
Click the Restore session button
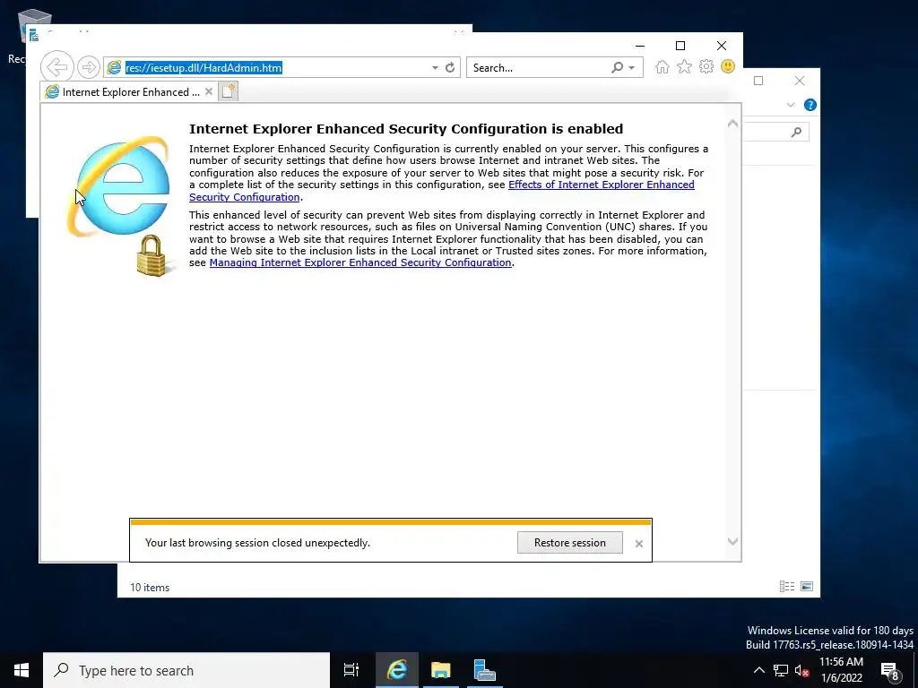(569, 542)
